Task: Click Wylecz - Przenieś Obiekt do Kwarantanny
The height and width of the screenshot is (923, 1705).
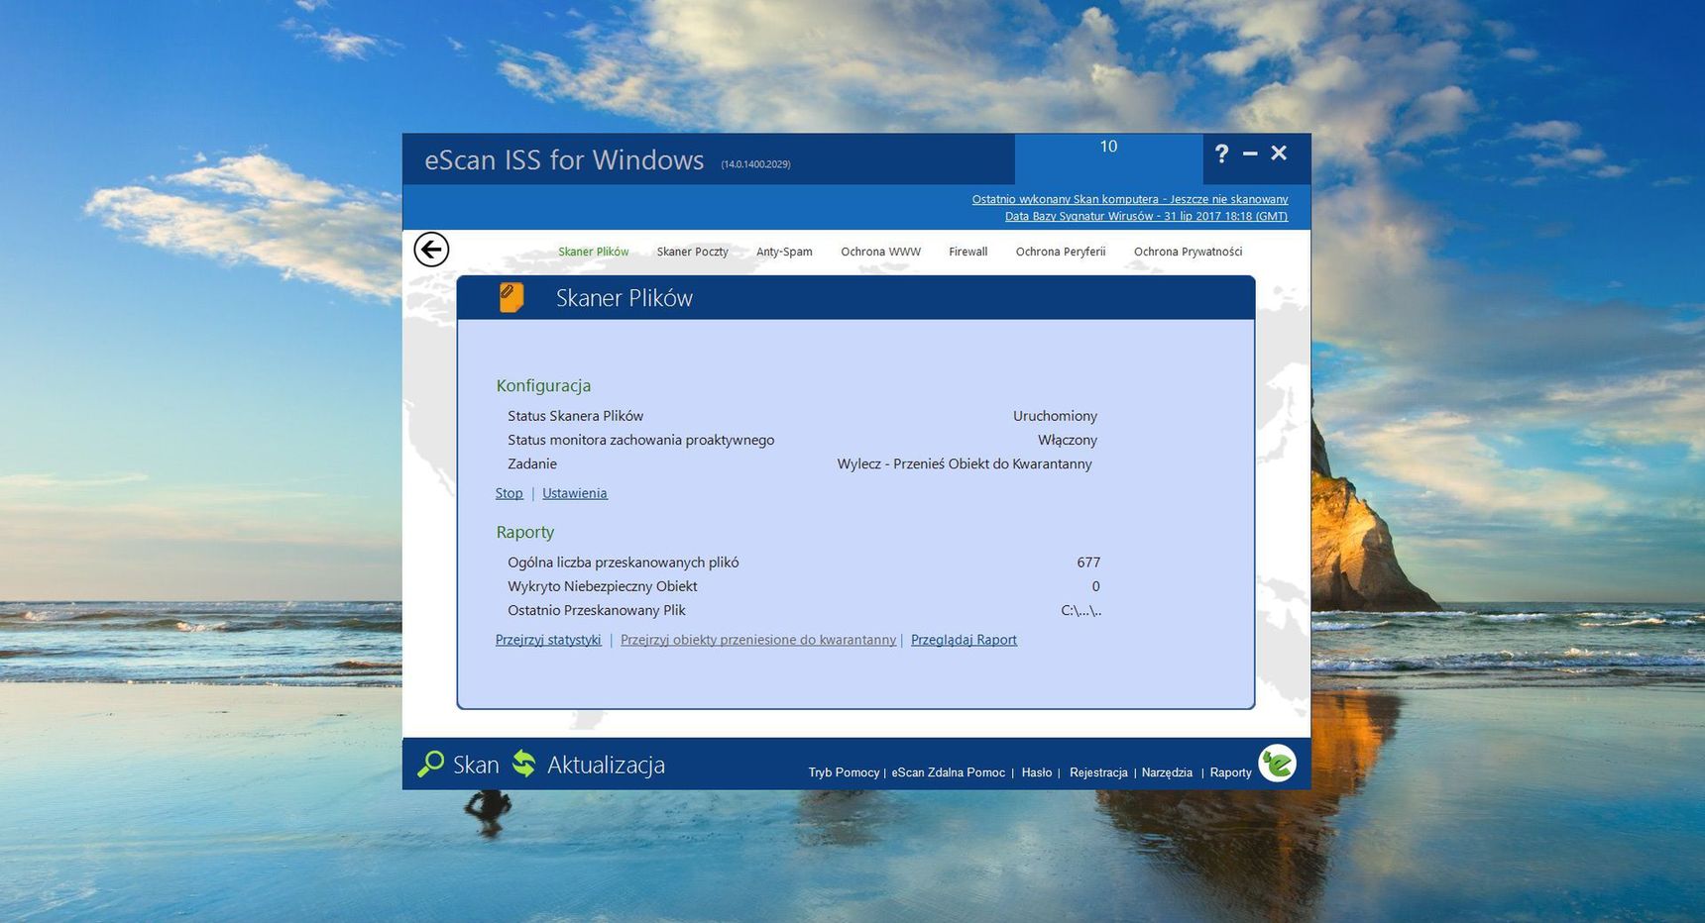Action: click(x=965, y=463)
